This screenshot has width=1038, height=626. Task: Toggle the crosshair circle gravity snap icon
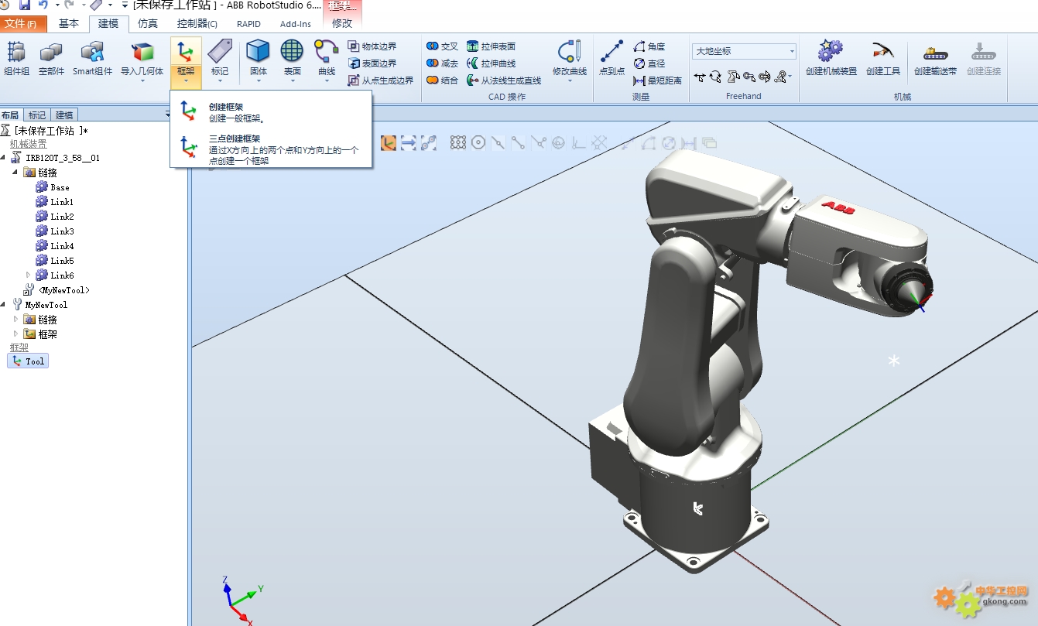pyautogui.click(x=558, y=142)
